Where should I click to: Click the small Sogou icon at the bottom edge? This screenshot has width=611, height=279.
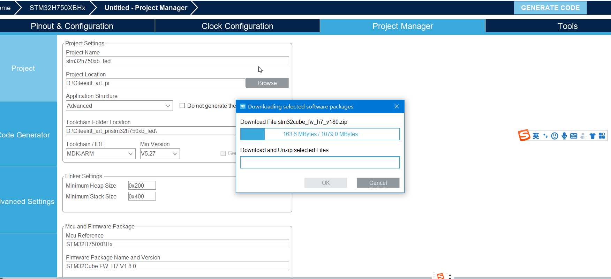click(440, 276)
